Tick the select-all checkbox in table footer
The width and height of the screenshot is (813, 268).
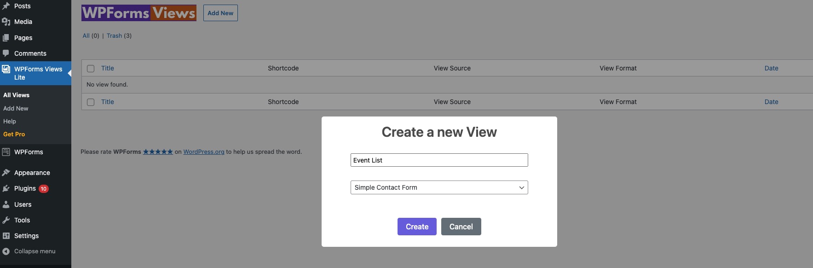[91, 102]
